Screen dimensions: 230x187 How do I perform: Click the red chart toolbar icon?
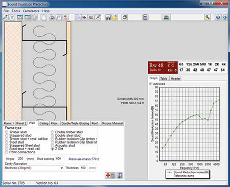click(x=91, y=17)
